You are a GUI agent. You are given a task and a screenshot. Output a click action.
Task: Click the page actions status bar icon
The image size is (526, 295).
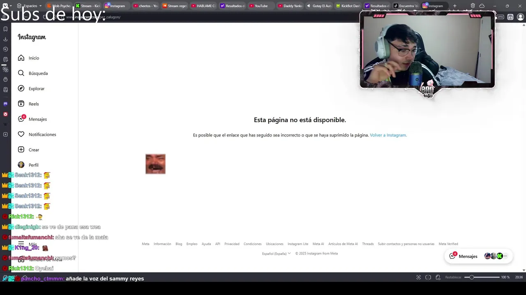pos(438,277)
